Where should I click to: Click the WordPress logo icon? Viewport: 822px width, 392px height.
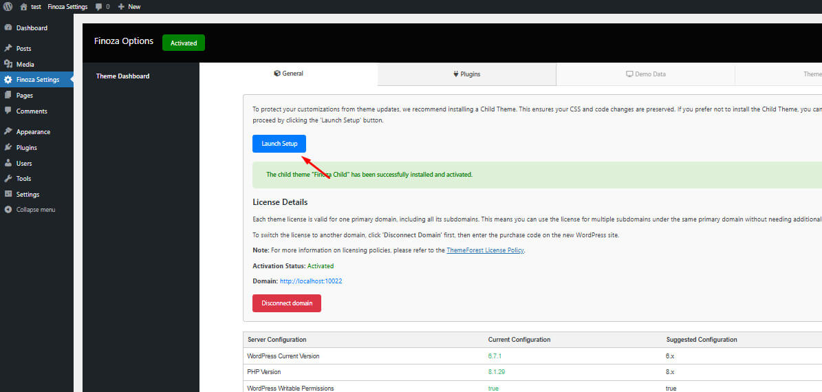(8, 7)
